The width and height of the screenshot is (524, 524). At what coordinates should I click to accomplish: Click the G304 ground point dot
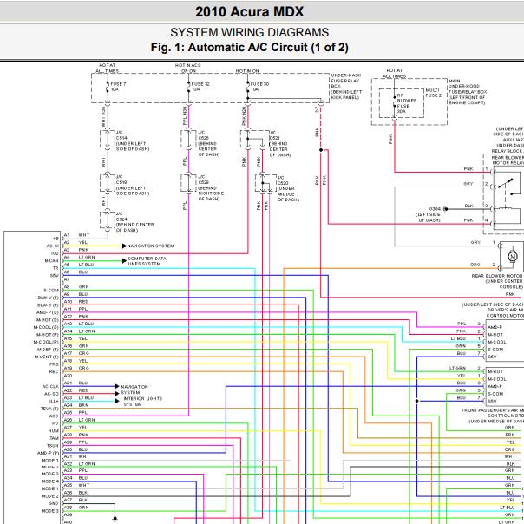pyautogui.click(x=446, y=209)
